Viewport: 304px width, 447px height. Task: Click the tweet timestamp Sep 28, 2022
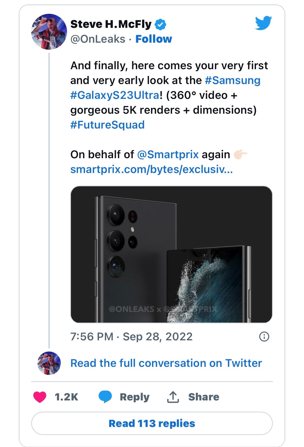[x=131, y=337]
